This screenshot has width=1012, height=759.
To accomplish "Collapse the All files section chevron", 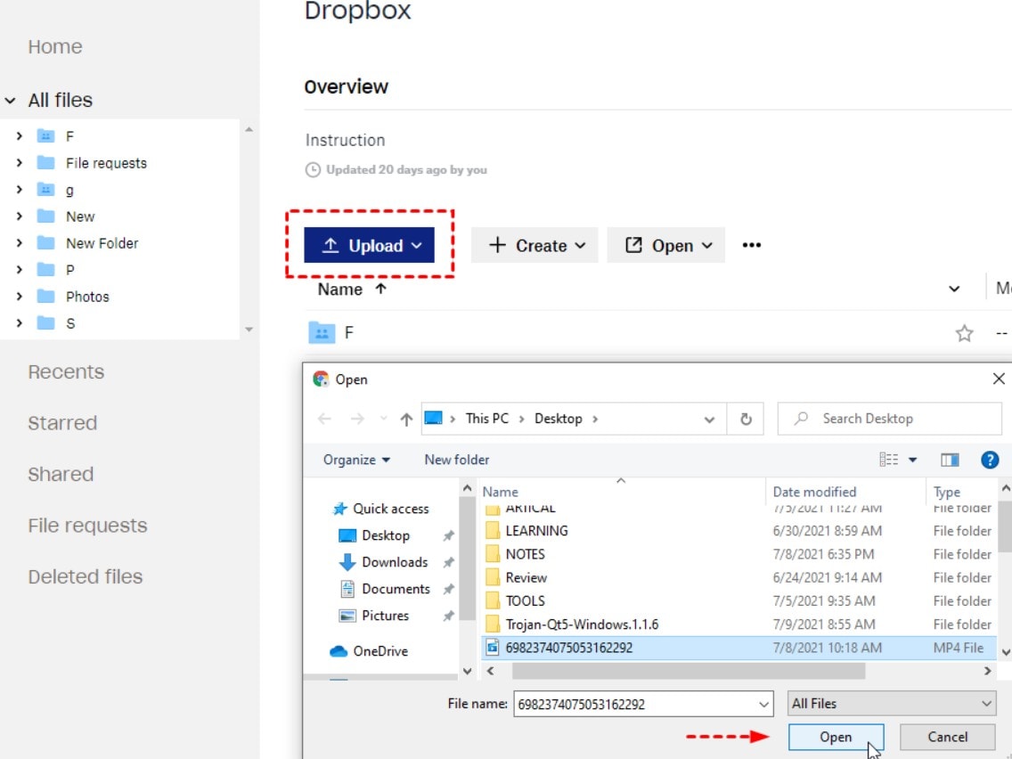I will pos(11,101).
